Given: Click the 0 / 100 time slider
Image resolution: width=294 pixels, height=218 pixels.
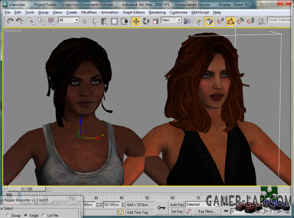Looking at the screenshot, I should [26, 189].
